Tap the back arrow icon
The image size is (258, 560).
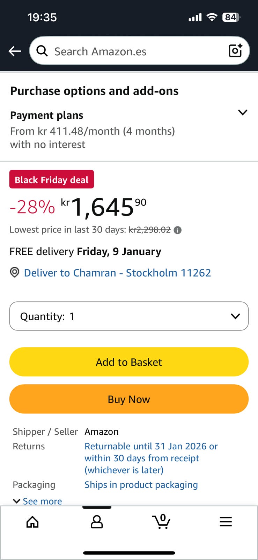tap(15, 51)
